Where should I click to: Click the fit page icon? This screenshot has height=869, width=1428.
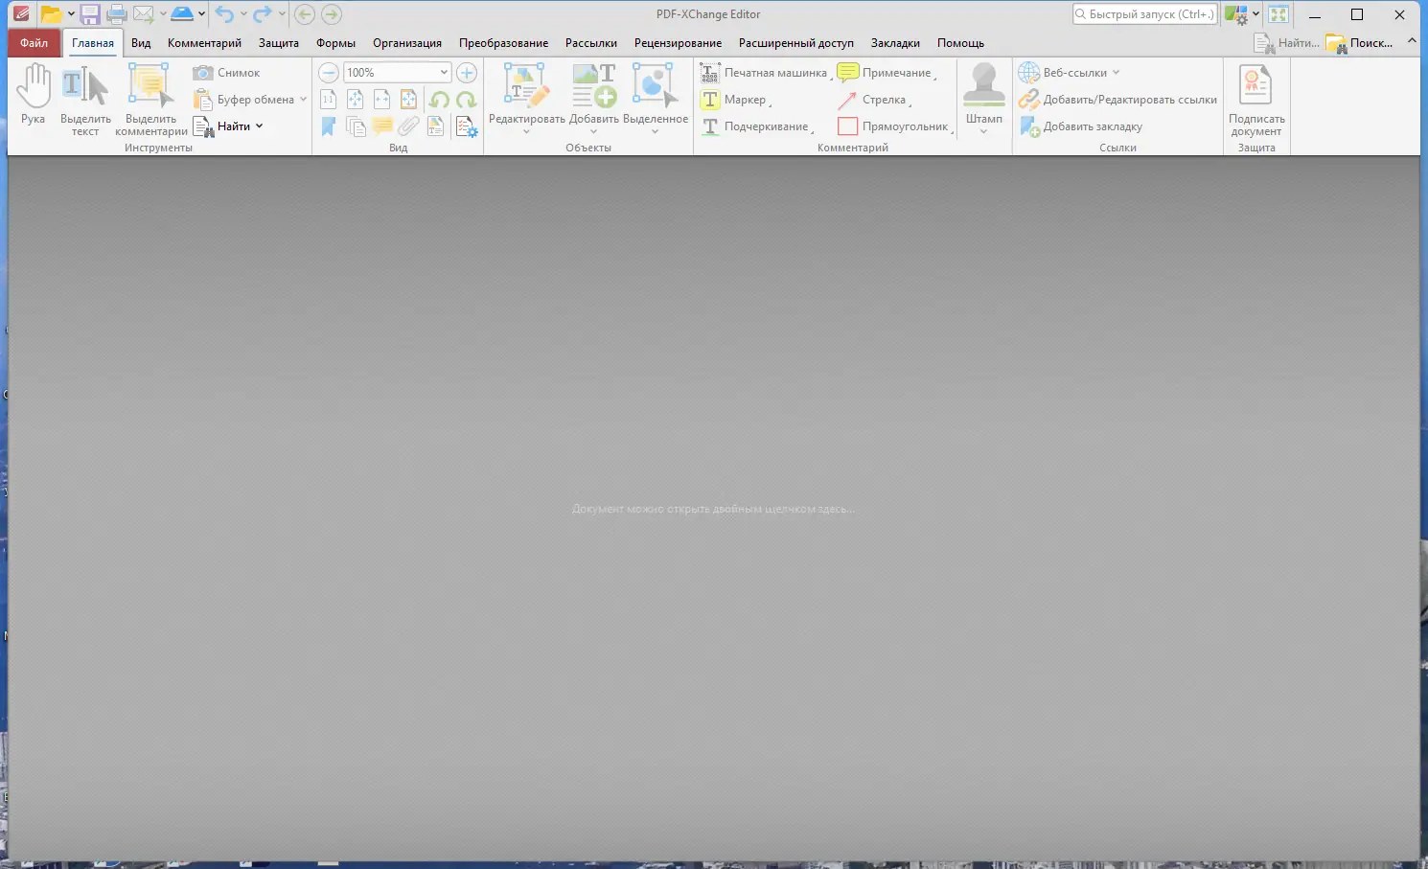point(355,100)
